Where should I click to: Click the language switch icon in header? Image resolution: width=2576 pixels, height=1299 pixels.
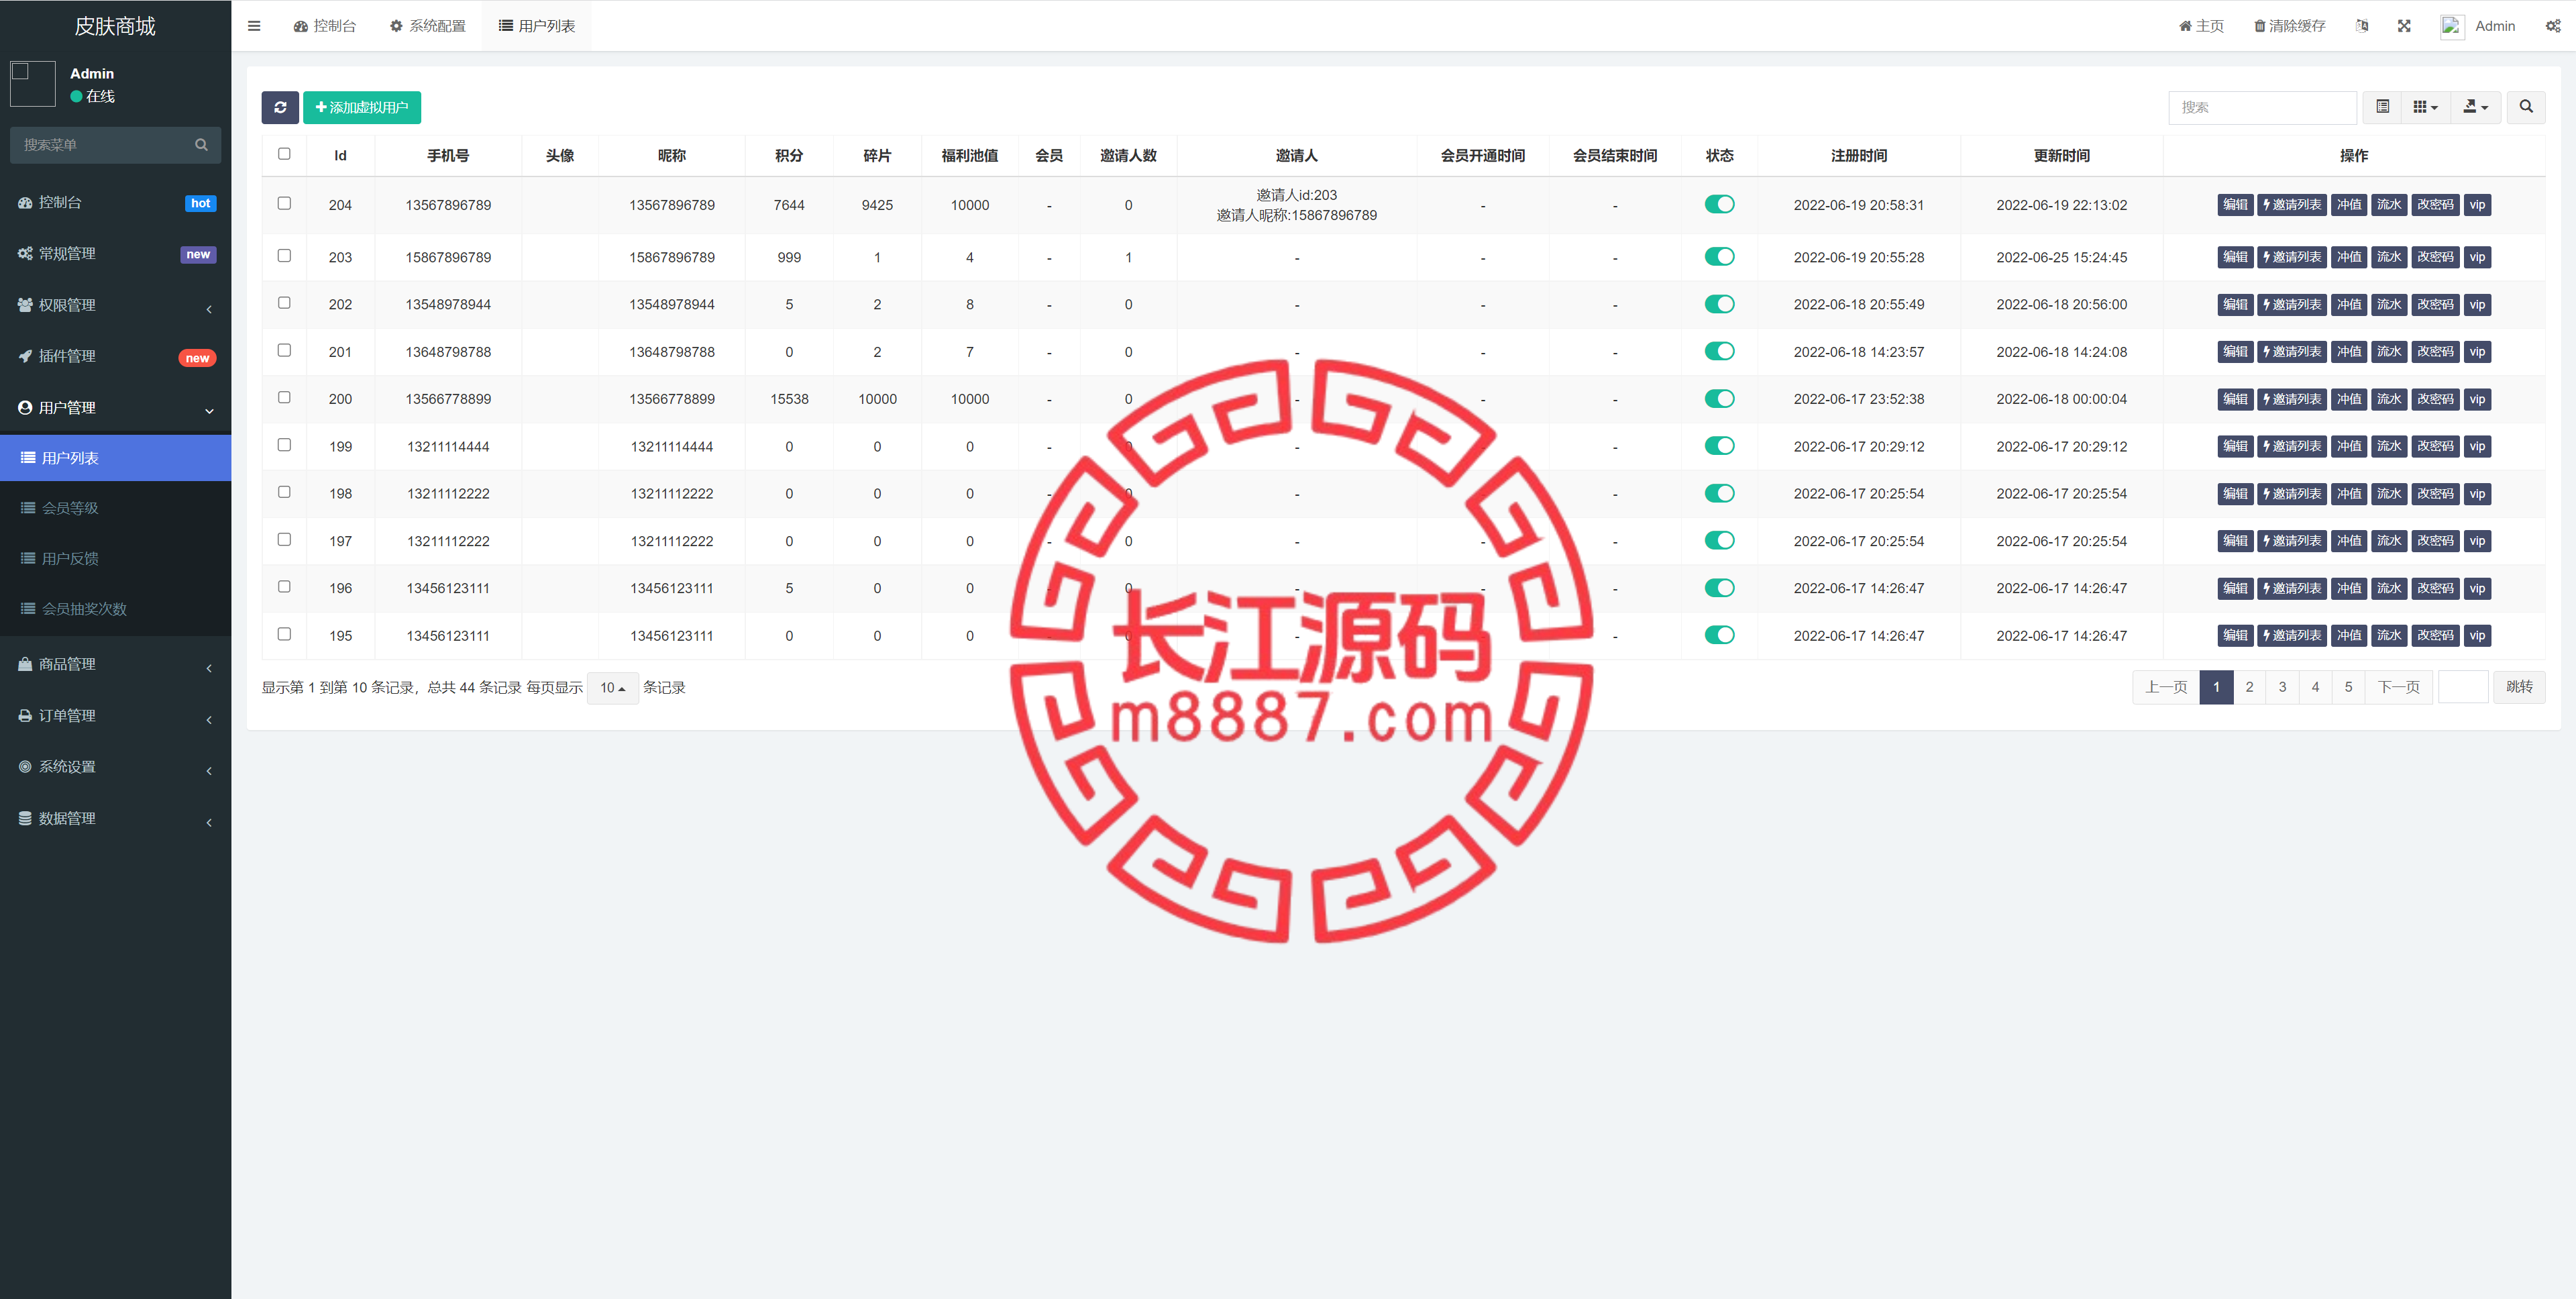2362,26
